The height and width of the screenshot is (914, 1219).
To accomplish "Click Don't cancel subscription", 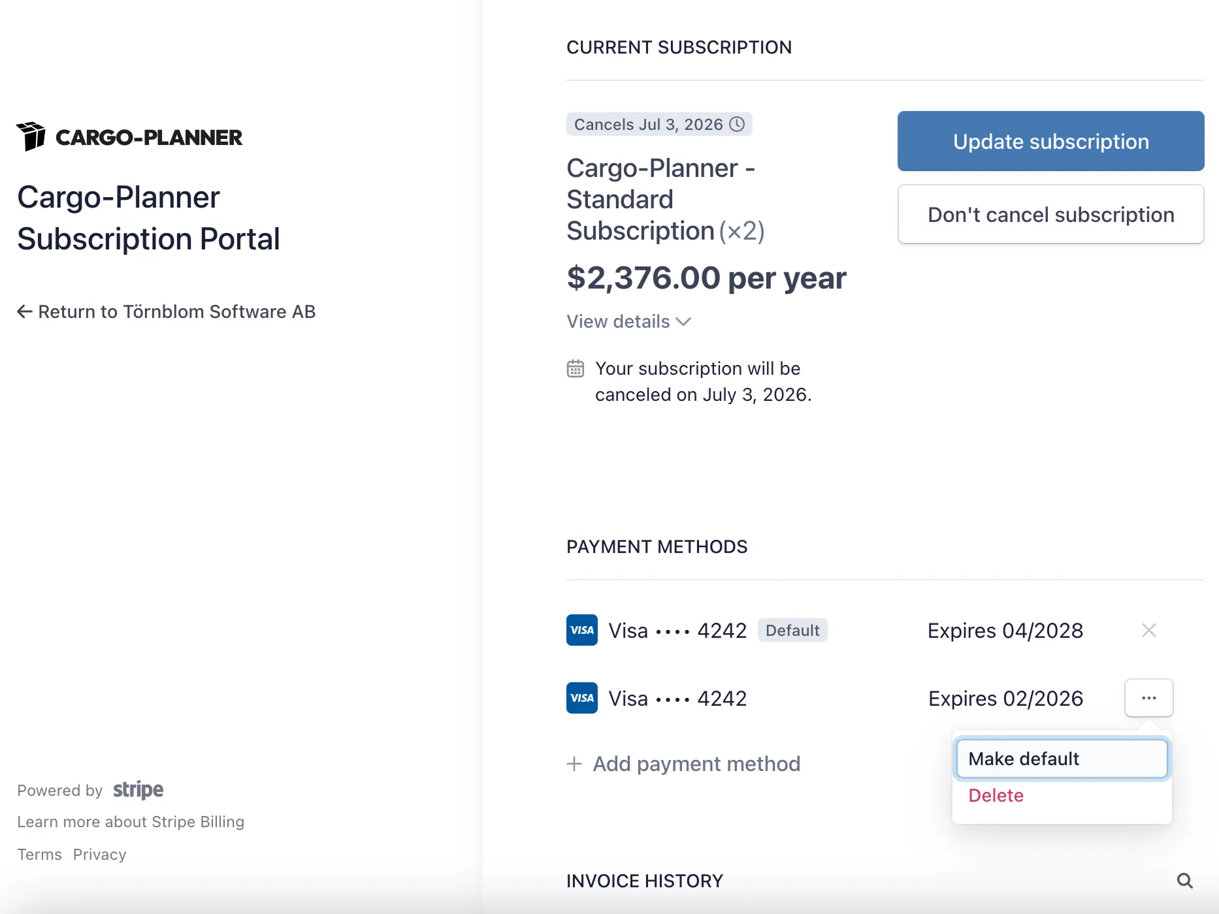I will pos(1050,214).
